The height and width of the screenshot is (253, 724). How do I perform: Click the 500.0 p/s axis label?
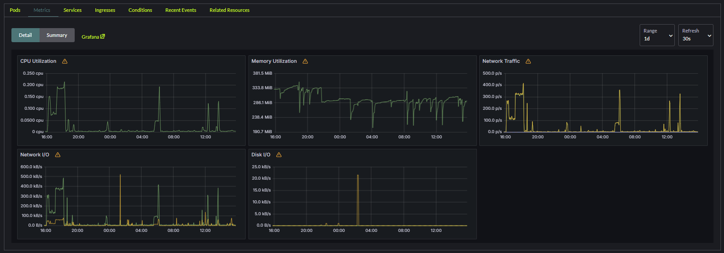(x=492, y=73)
